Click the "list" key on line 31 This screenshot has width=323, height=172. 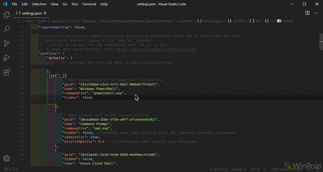(x=53, y=76)
